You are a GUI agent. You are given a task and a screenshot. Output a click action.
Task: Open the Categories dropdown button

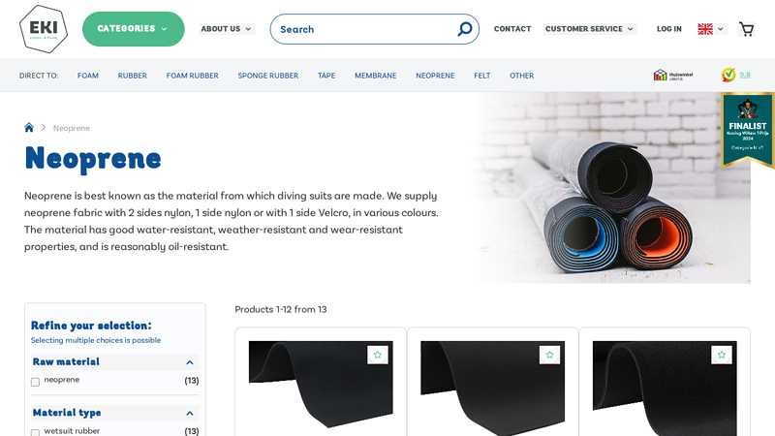point(134,29)
